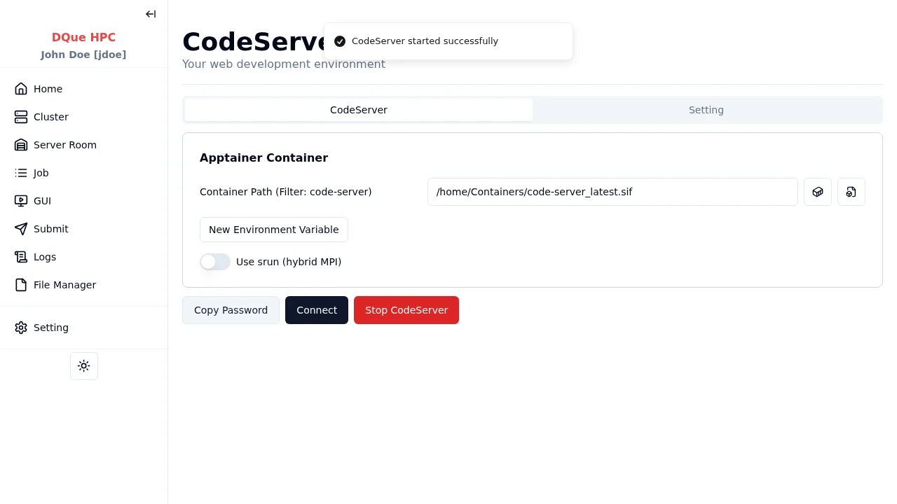Click the red Stop CodeServer button

406,310
